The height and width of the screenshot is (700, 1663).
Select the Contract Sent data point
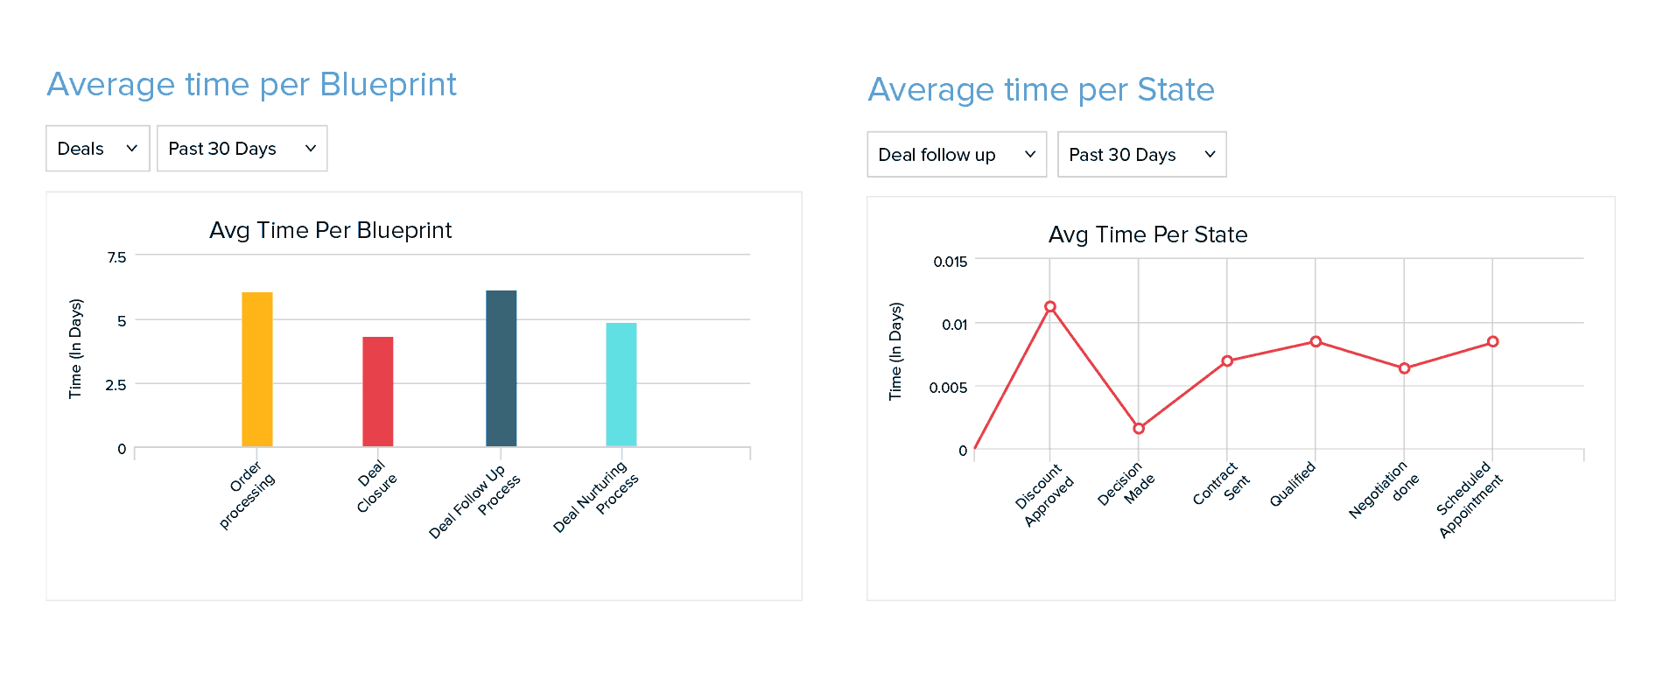click(x=1227, y=361)
